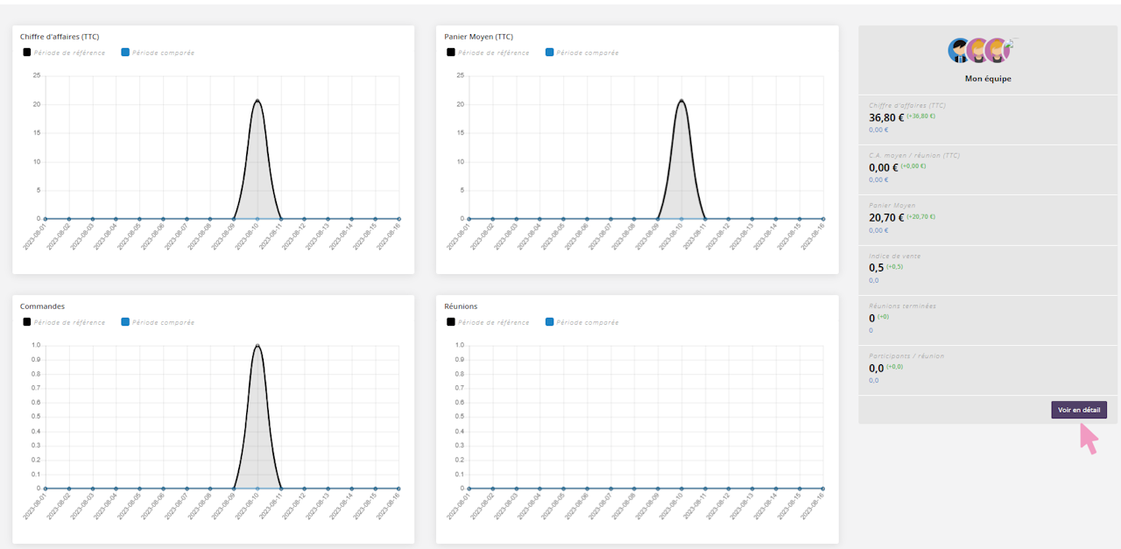Click the C.A. moyen / réunion 0,00 € value
The width and height of the screenshot is (1121, 549).
point(883,167)
